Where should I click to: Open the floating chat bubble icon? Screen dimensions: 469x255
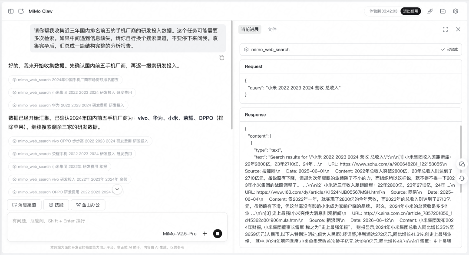(x=462, y=164)
